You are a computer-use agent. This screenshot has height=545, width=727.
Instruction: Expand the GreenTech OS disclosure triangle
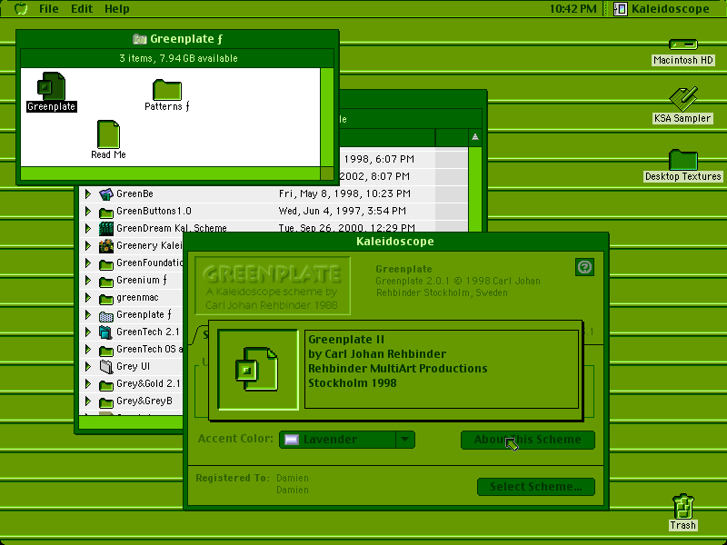click(x=87, y=350)
